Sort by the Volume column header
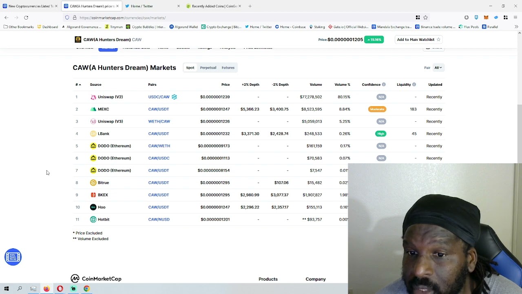The height and width of the screenshot is (294, 522). click(316, 85)
